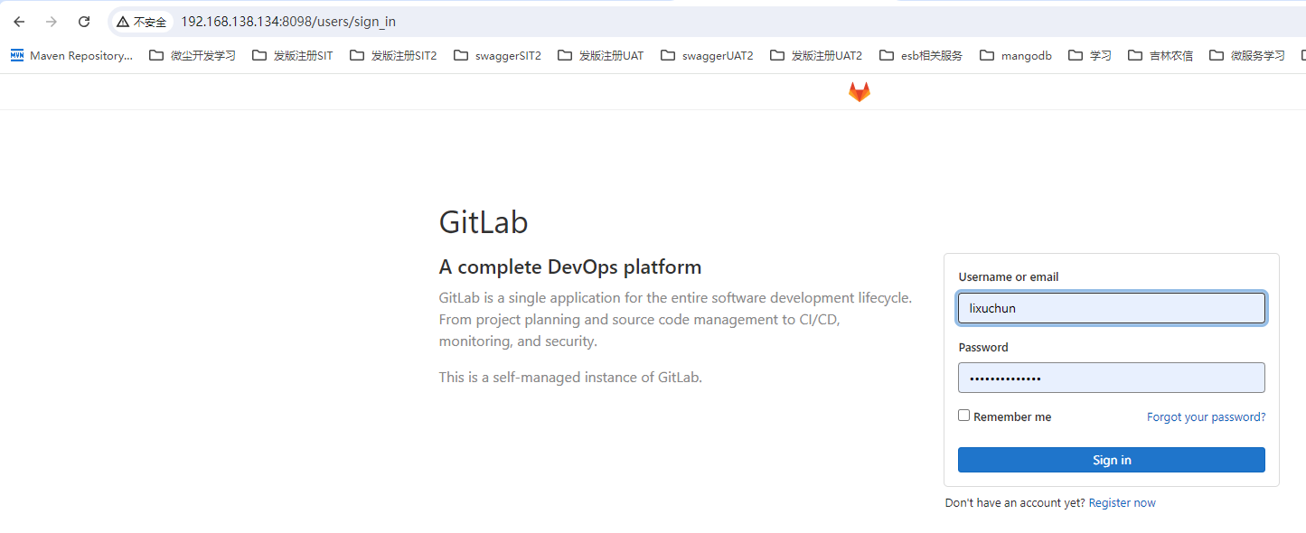Image resolution: width=1306 pixels, height=533 pixels.
Task: Open the swaggerUAT2 bookmark folder
Action: (706, 56)
